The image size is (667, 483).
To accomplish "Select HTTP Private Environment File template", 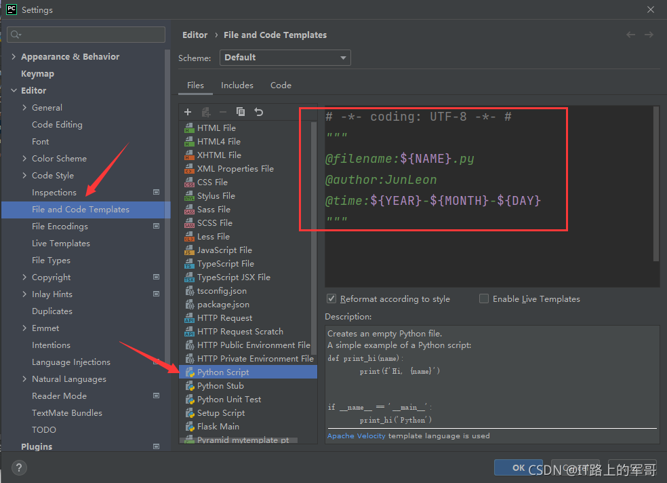I will (x=256, y=359).
